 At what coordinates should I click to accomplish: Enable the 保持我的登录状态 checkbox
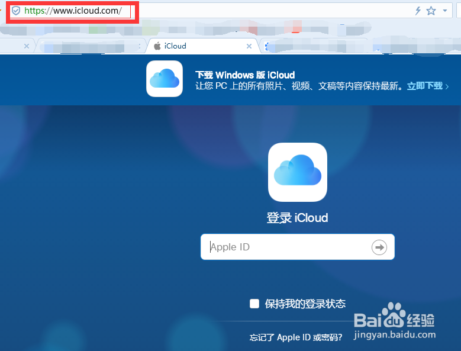254,304
